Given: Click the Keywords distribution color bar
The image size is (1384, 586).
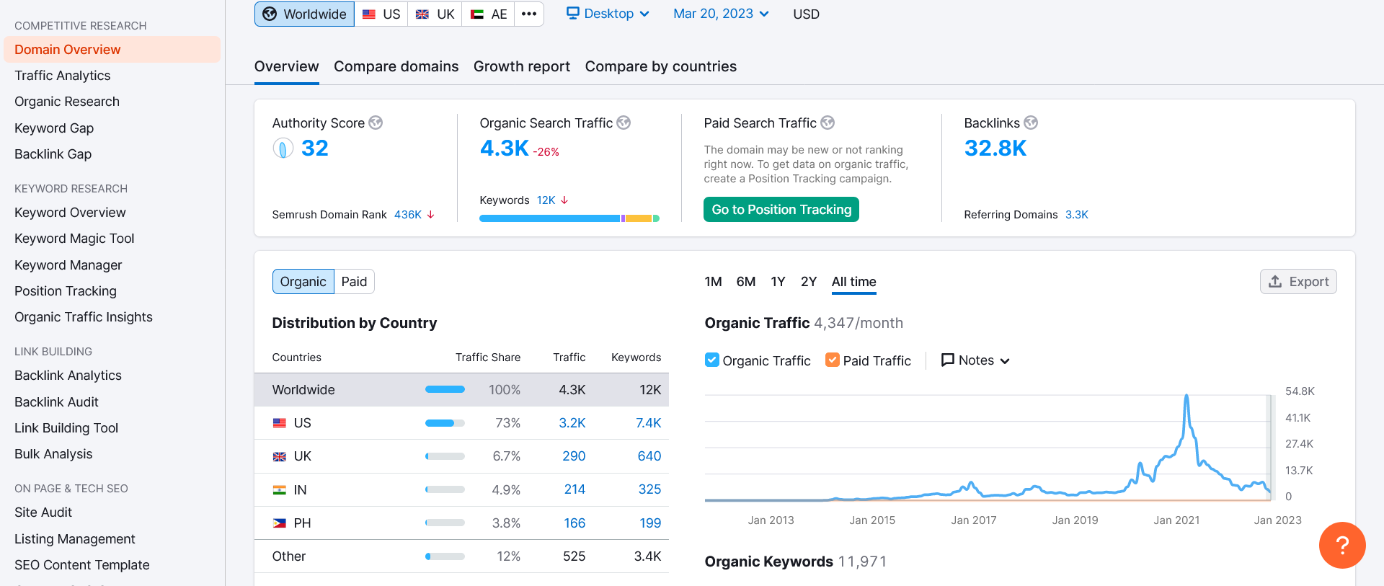Looking at the screenshot, I should [569, 218].
